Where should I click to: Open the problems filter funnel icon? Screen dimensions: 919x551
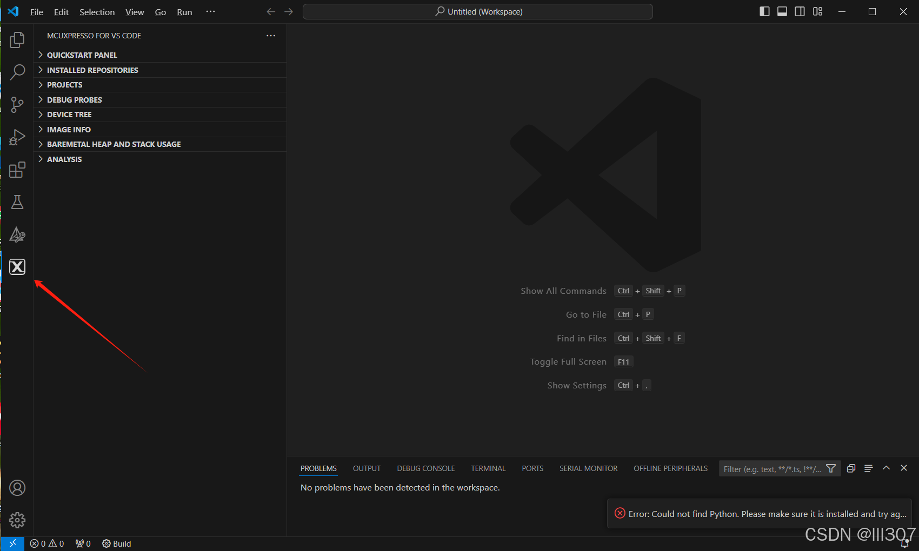[x=831, y=468]
